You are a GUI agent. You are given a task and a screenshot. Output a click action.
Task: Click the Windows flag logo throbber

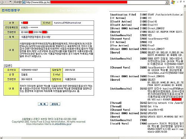[173, 2]
